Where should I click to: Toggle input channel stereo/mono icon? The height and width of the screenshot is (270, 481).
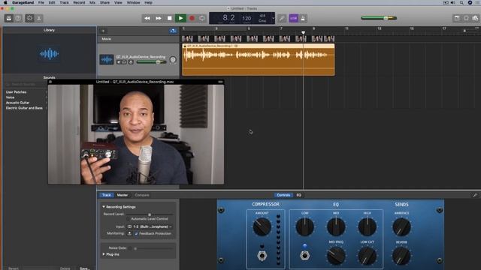point(129,226)
